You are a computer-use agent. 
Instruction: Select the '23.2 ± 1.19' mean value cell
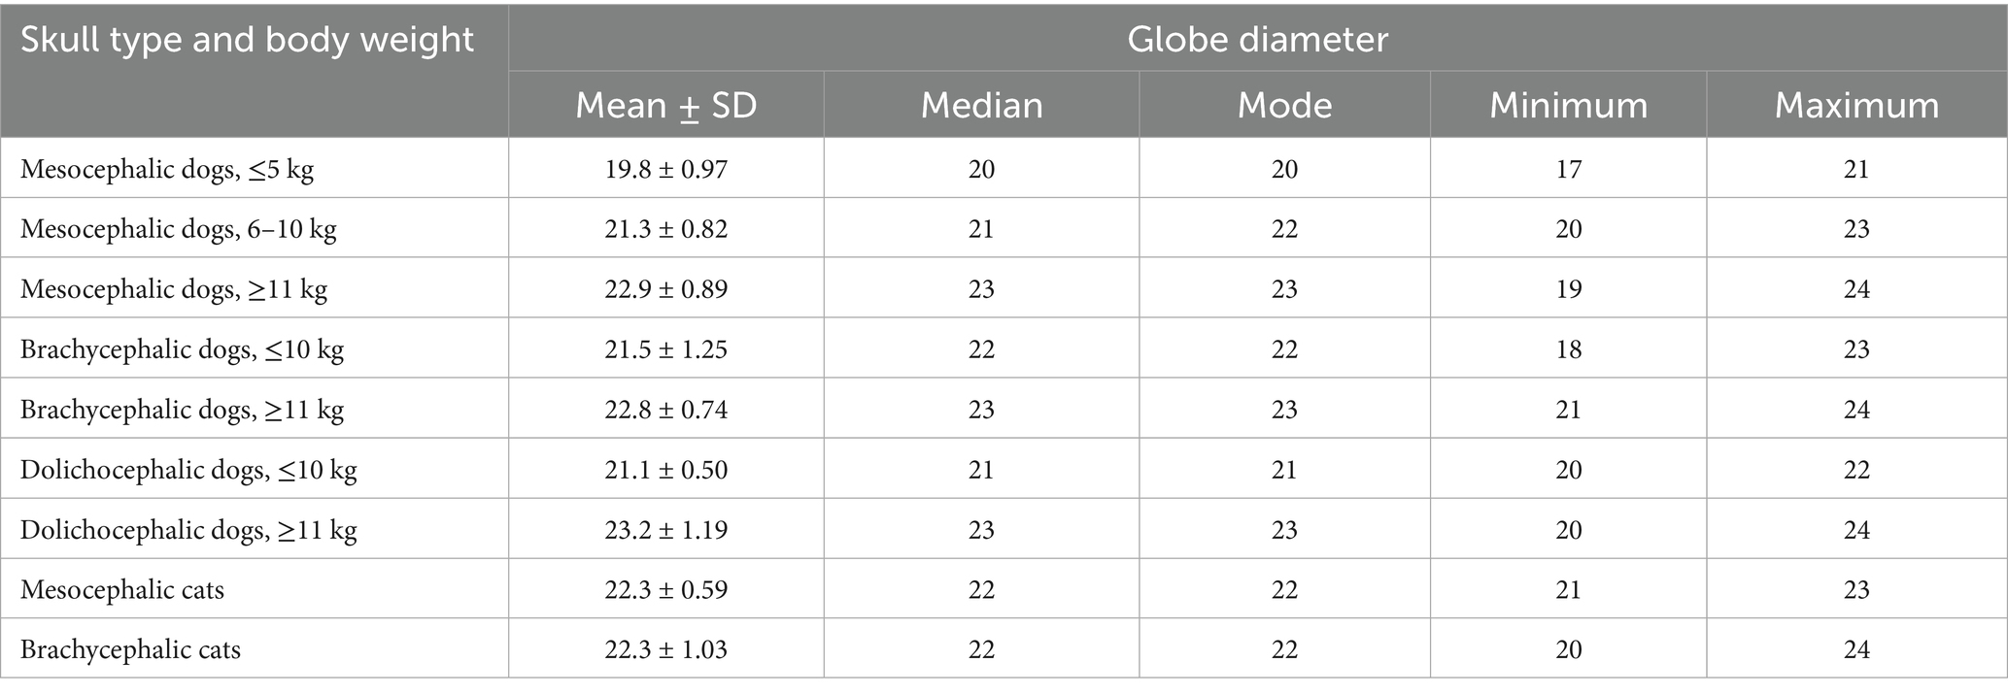click(x=665, y=531)
